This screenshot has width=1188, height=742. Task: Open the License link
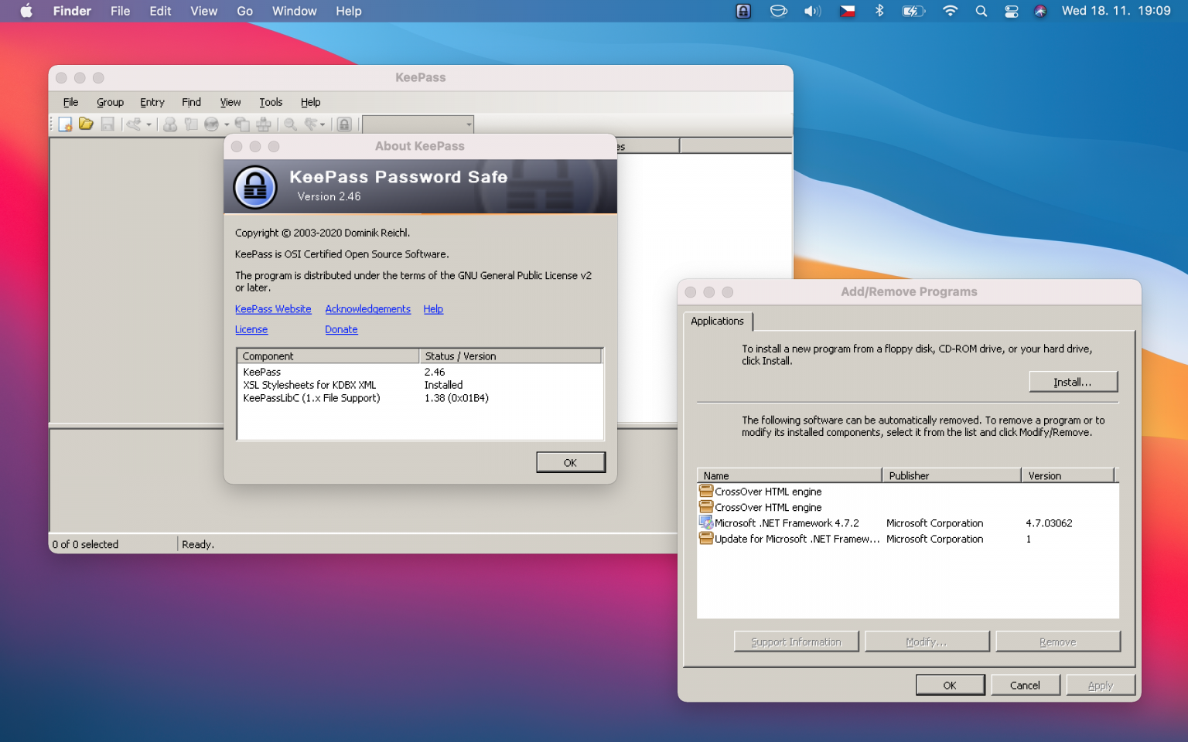click(251, 329)
